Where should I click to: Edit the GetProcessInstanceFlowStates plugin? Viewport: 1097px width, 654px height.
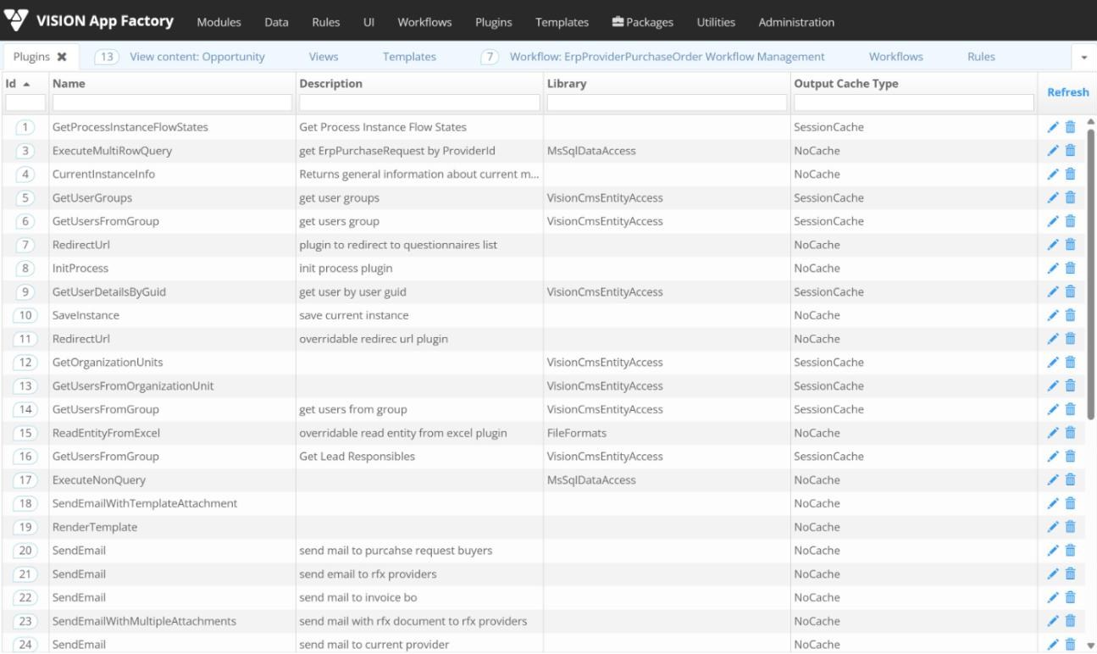pos(1053,127)
